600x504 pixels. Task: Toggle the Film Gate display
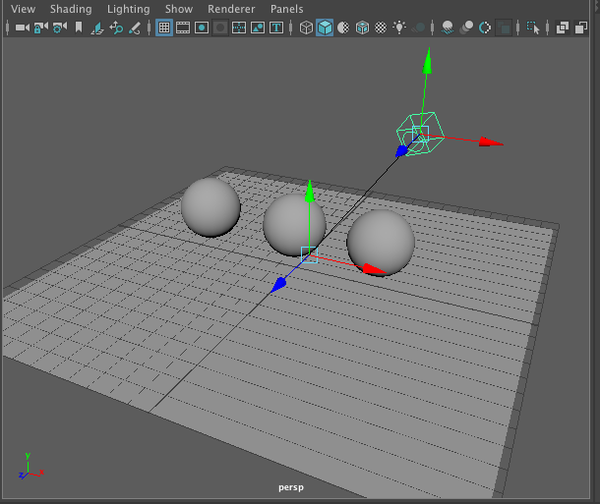[183, 28]
